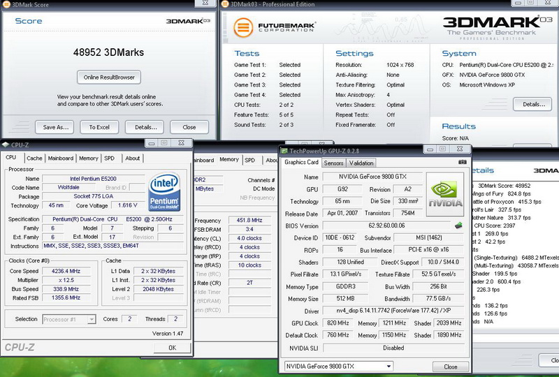This screenshot has width=559, height=377.
Task: Click the Close button in GPU-Z
Action: click(450, 367)
